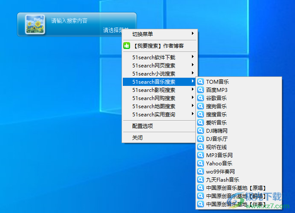Choose Yahoo音乐 from the music submenu
This screenshot has height=213, width=295.
tap(239, 163)
